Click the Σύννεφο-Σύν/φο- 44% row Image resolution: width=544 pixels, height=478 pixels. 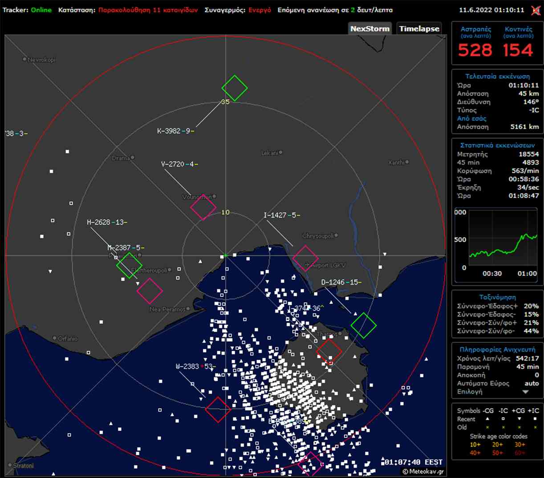pos(498,331)
